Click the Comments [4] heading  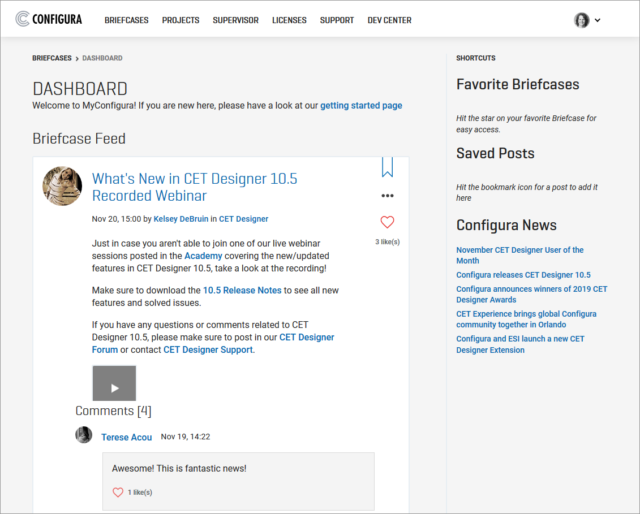click(114, 411)
